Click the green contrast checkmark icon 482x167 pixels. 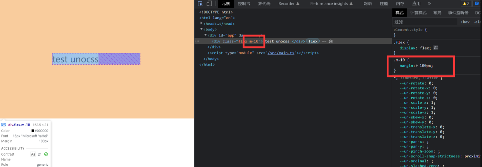(46, 154)
